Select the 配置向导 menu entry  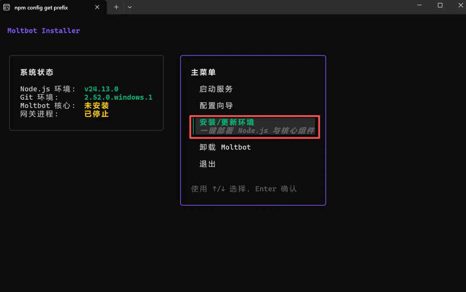point(216,106)
